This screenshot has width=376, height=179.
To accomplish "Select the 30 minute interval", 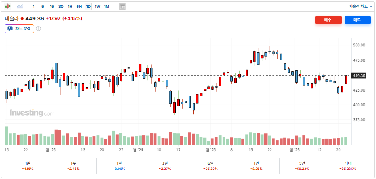I will [x=61, y=7].
